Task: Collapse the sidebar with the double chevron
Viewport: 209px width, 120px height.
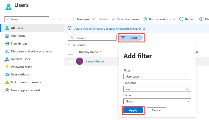Action: tap(60, 19)
